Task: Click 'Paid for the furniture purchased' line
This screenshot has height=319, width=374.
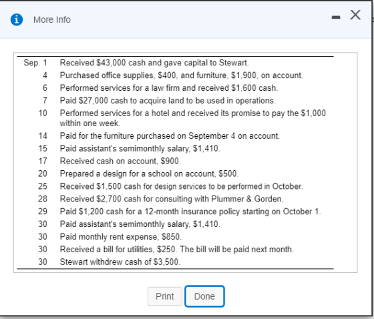Action: pos(170,136)
